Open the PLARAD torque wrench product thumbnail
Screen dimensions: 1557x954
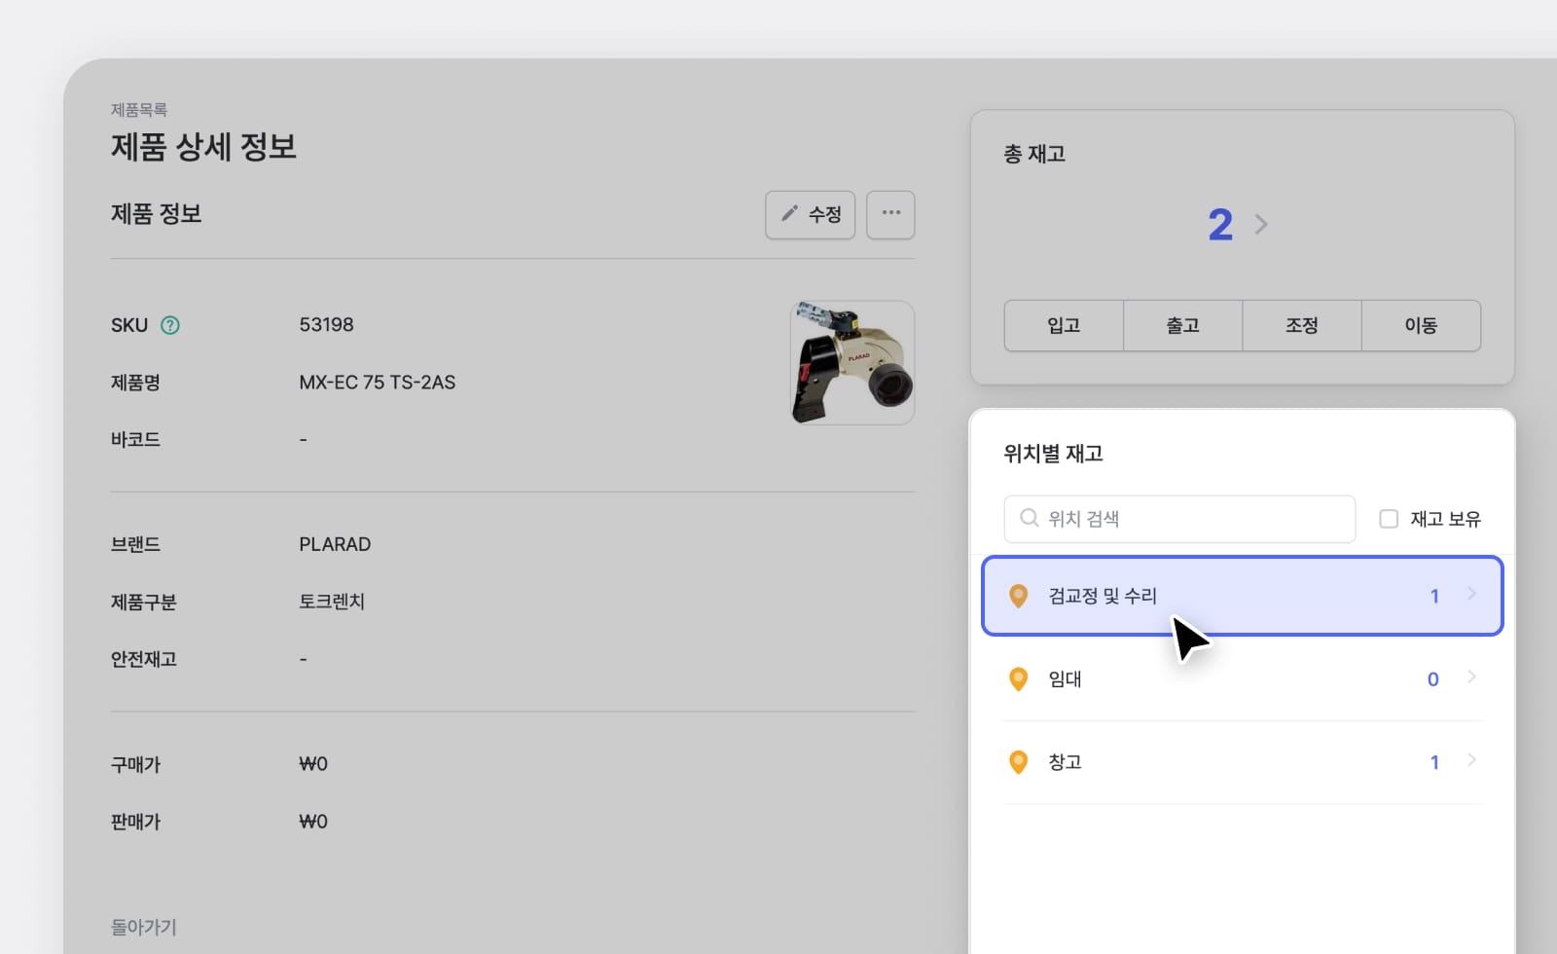pyautogui.click(x=852, y=362)
